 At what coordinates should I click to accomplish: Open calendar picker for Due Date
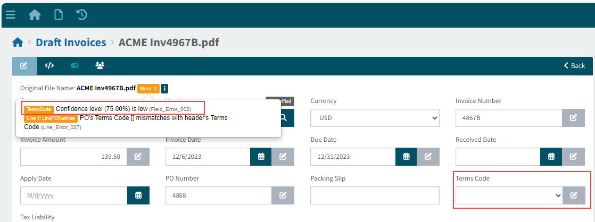pos(406,156)
